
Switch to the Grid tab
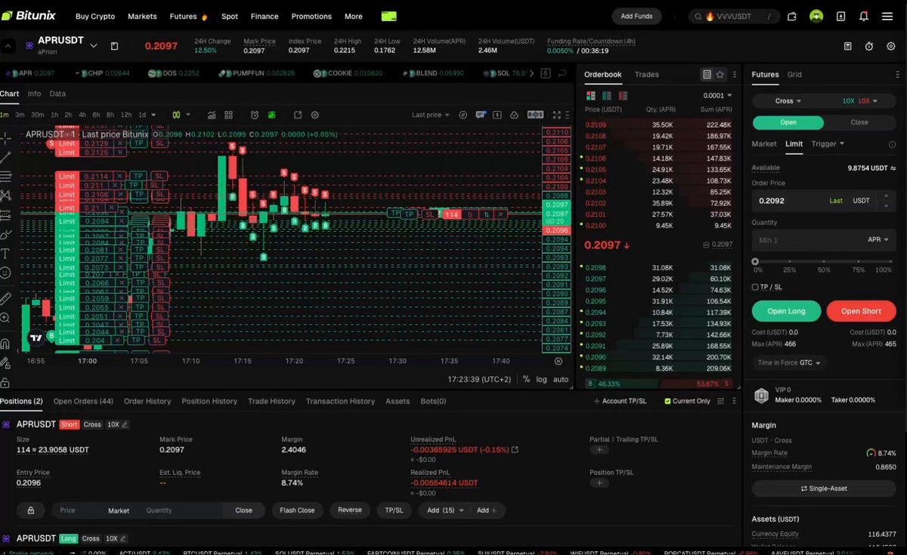pos(794,75)
